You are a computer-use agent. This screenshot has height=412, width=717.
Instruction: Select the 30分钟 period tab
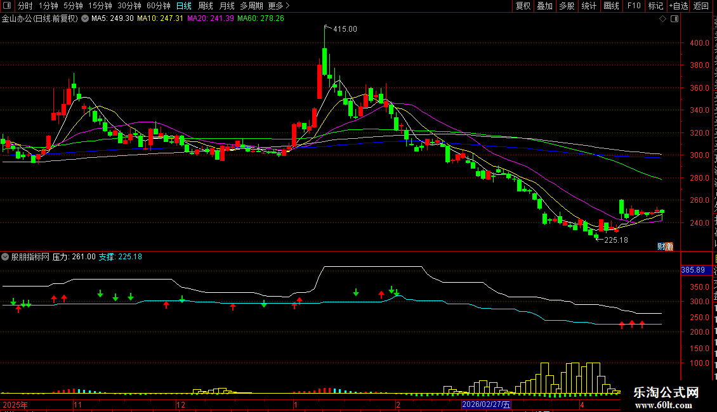129,6
